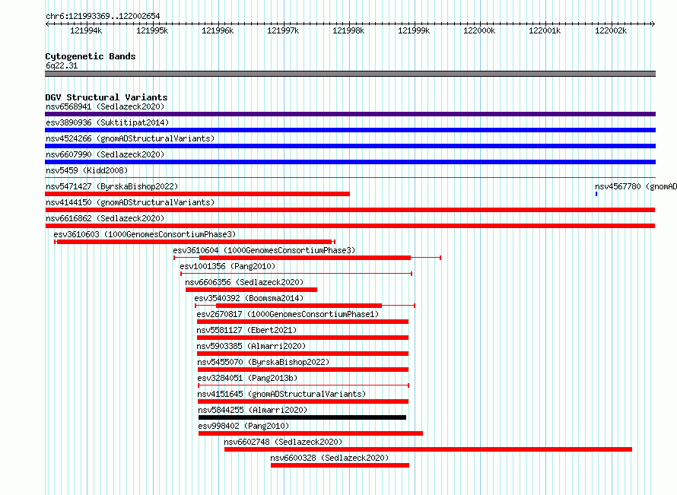
Task: Click the blue bar under esv3890936
Action: coord(350,130)
